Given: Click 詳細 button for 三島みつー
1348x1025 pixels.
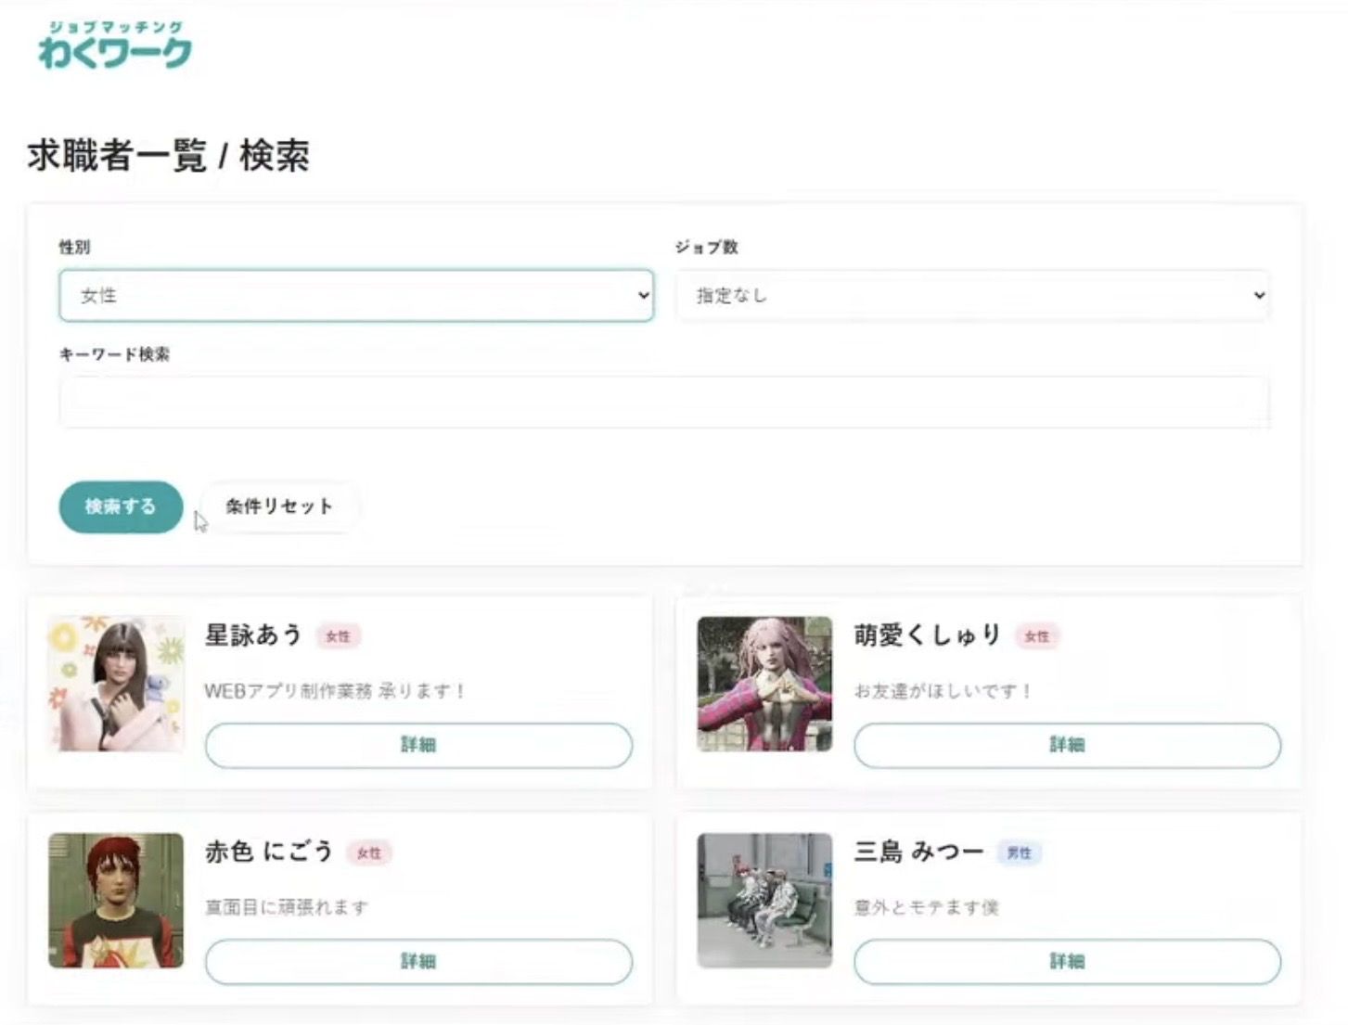Looking at the screenshot, I should point(1067,961).
